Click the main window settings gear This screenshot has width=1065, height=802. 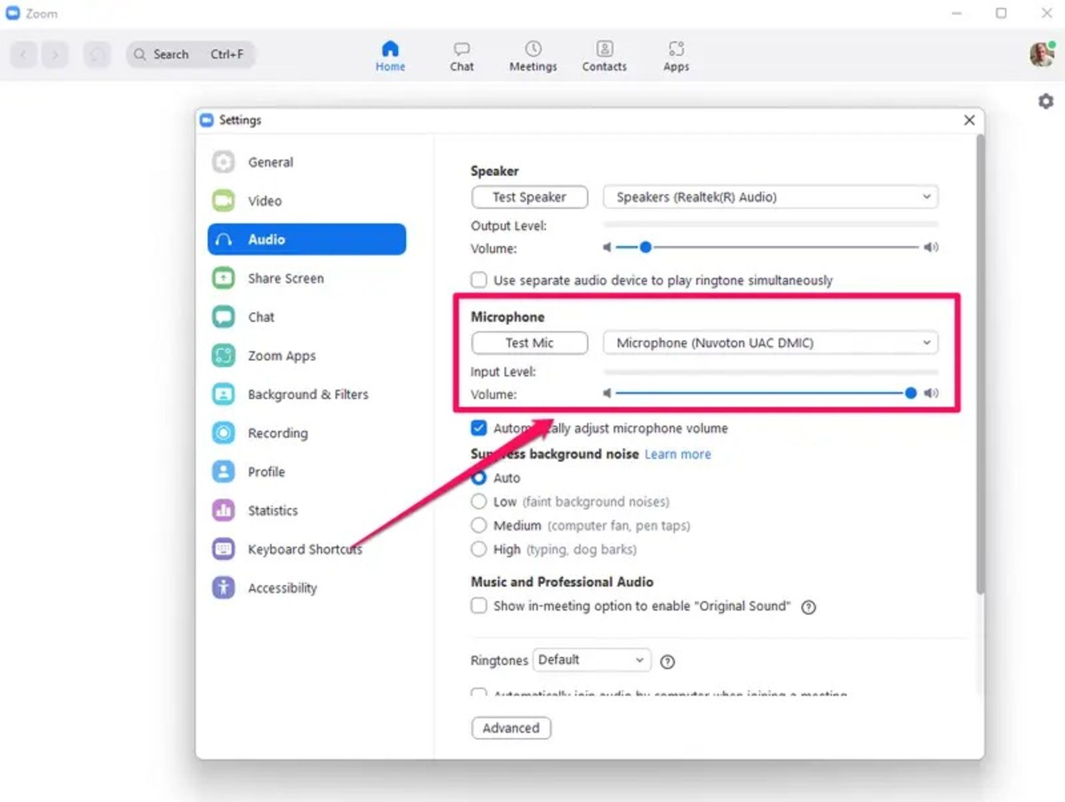(x=1046, y=101)
